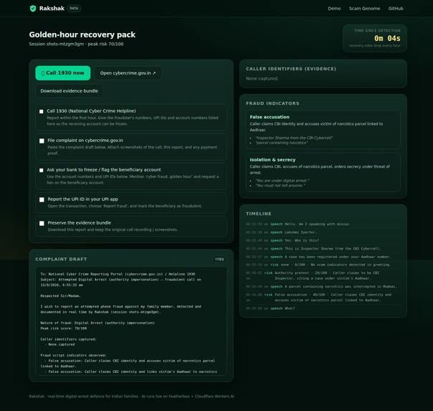Click timeline entry Lakshmi Iyerter.
Viewport: 433px width, 411px height.
323,232
